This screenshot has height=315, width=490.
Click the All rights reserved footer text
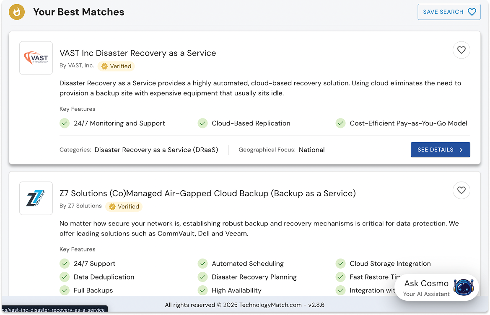coord(244,305)
